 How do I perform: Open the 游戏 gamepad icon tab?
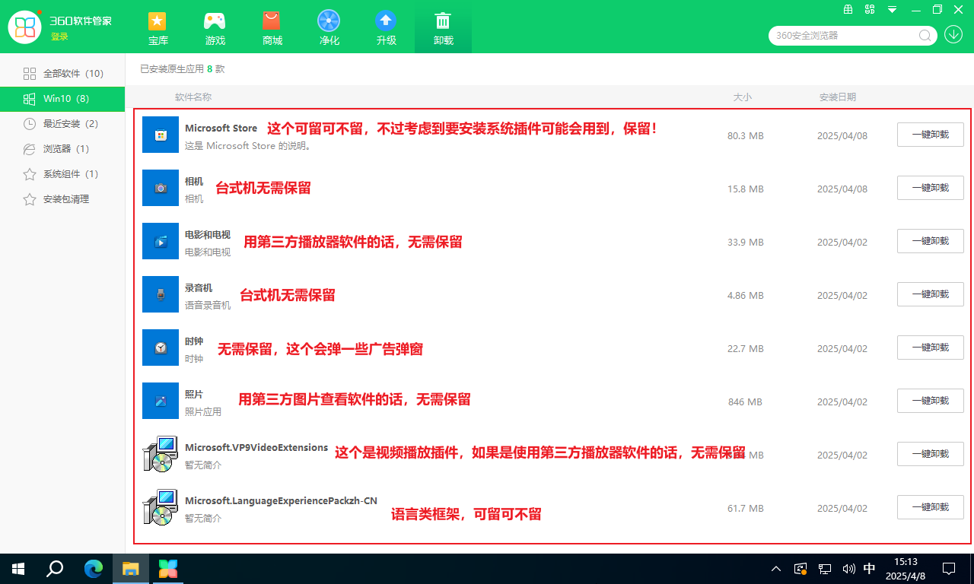coord(215,28)
